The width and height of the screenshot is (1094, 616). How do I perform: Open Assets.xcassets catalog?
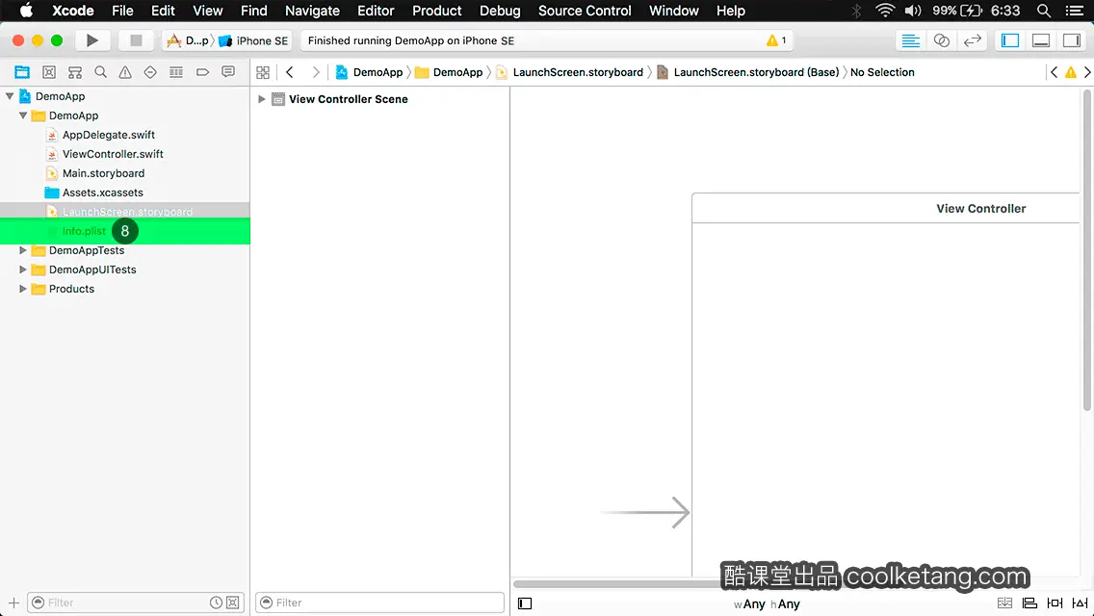coord(102,192)
